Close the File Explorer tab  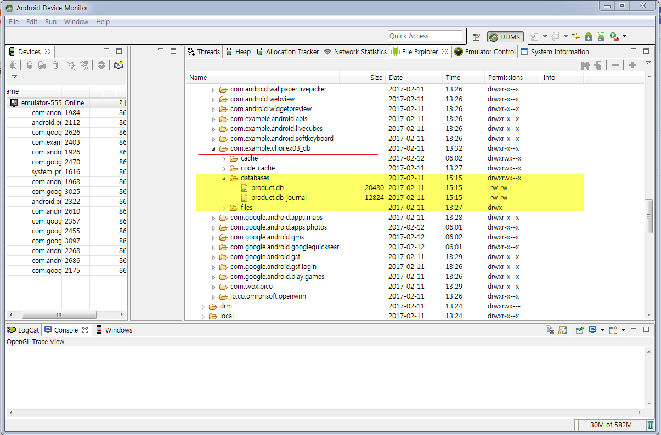445,51
